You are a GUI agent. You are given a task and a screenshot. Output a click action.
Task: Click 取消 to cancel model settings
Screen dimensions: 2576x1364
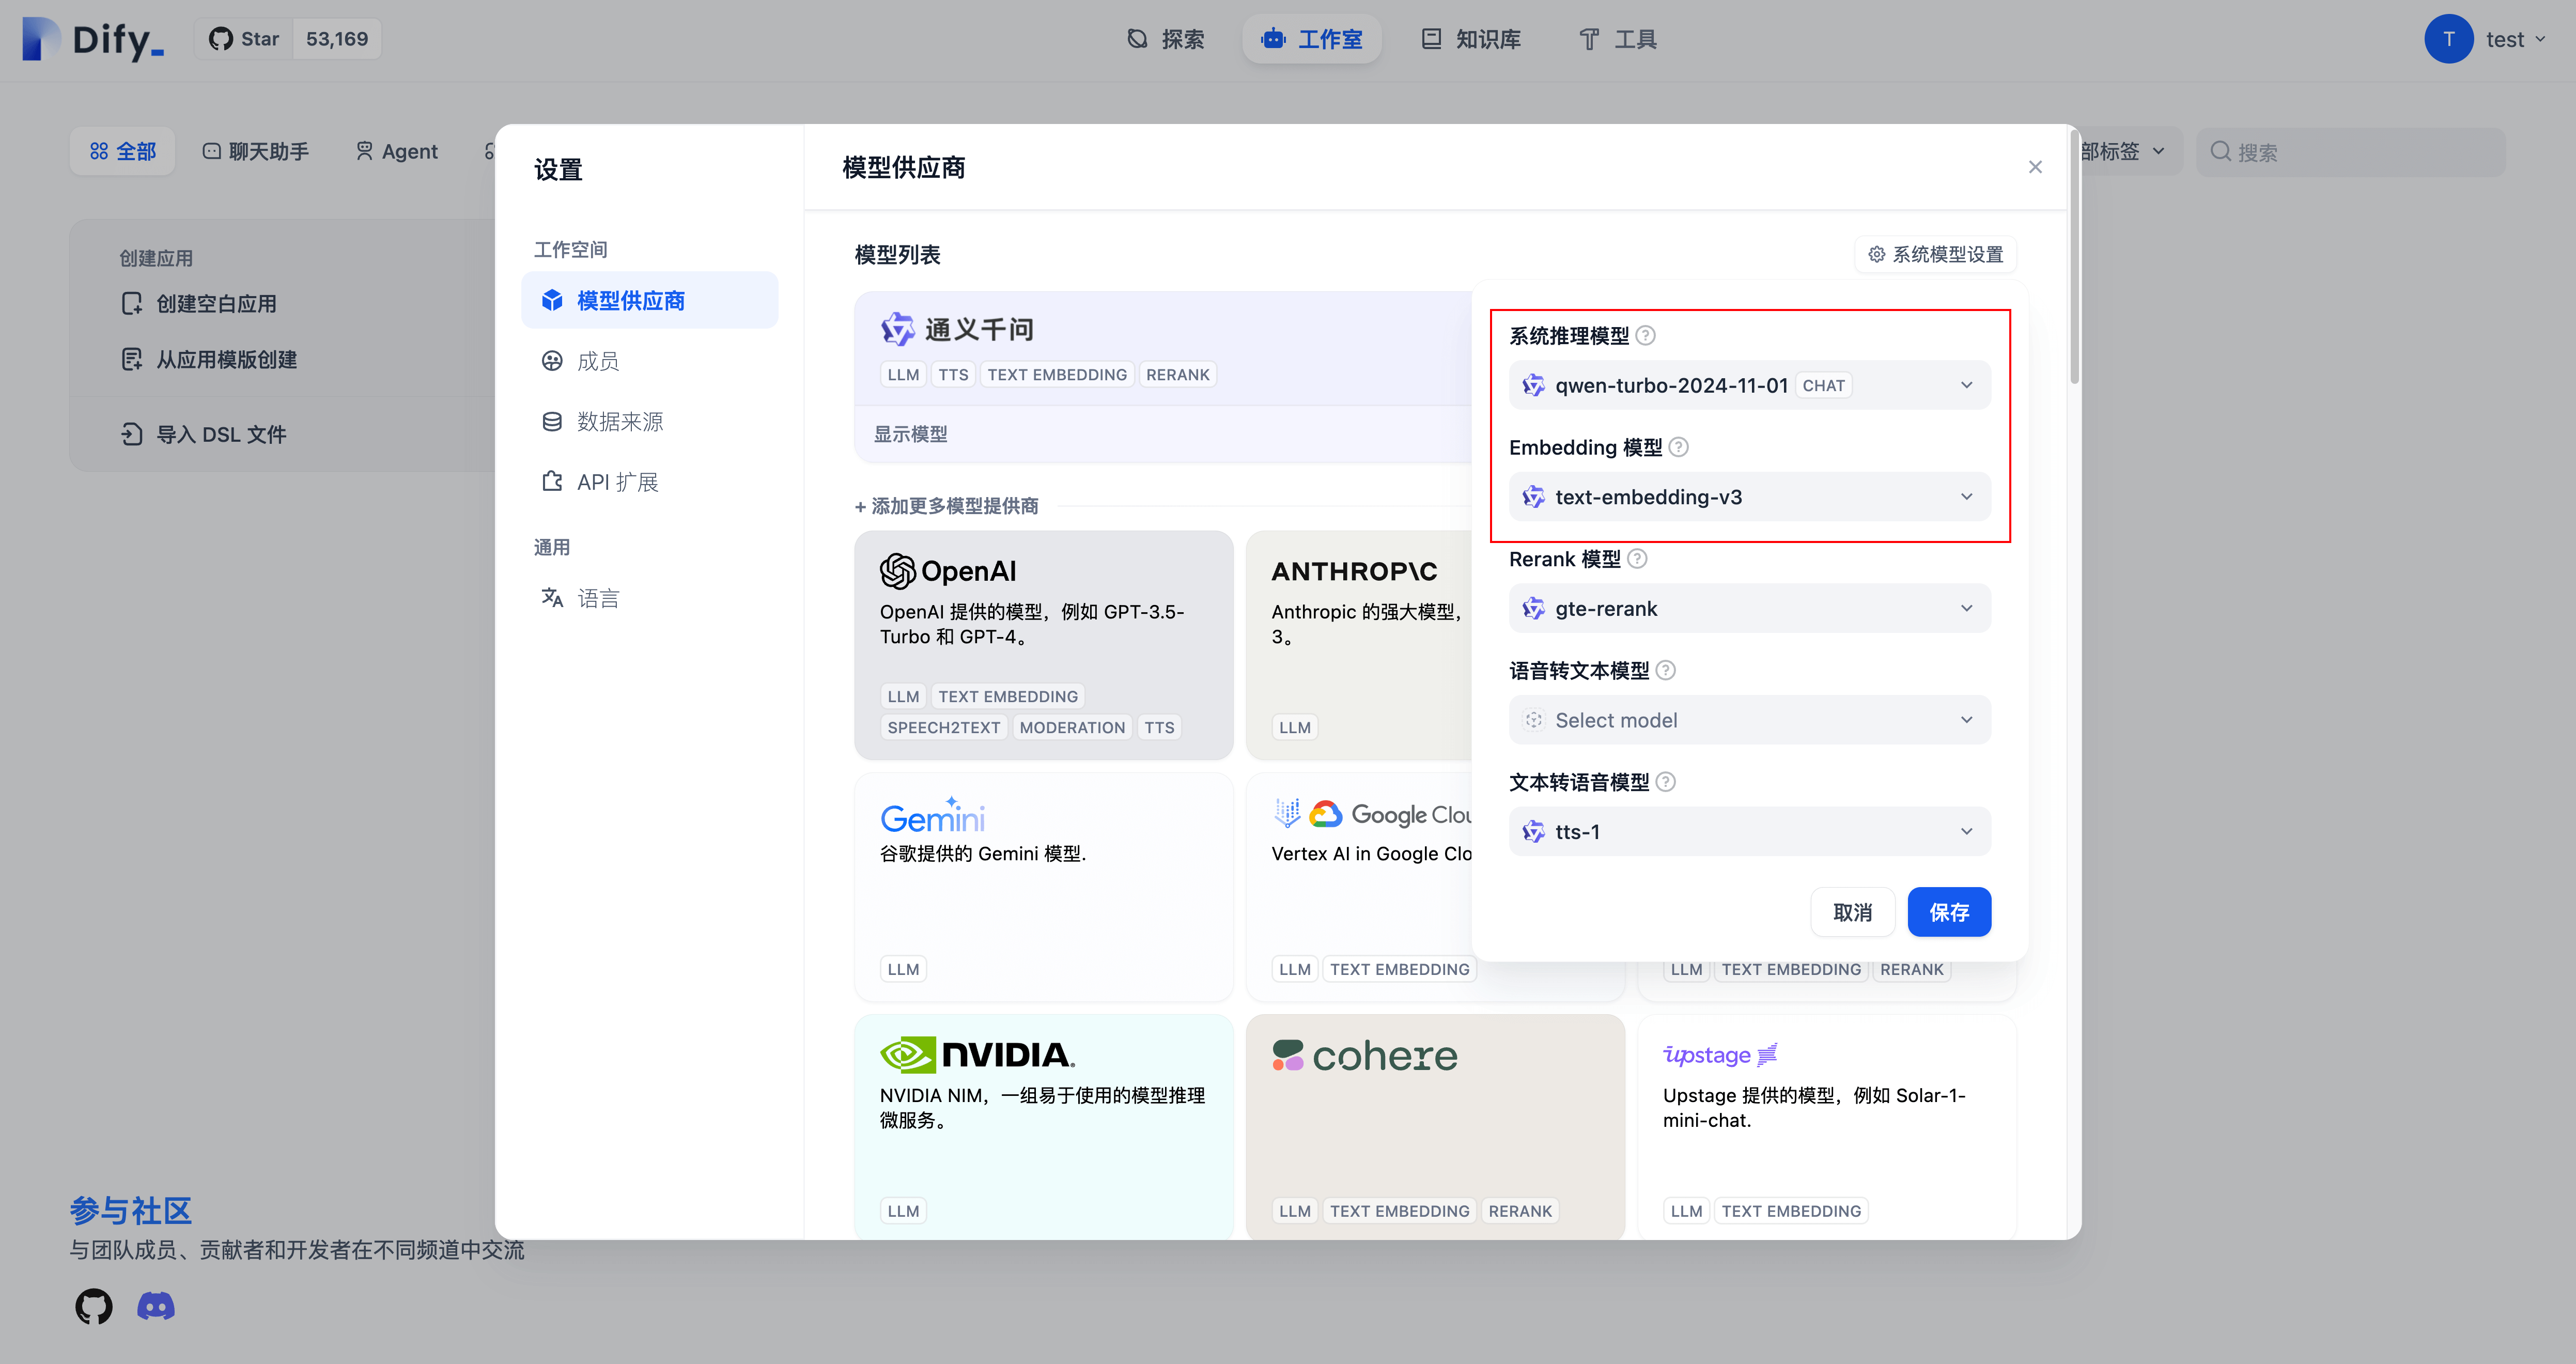pyautogui.click(x=1852, y=912)
